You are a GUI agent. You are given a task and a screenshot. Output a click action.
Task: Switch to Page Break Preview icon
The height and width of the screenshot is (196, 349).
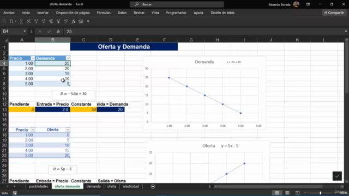297,193
